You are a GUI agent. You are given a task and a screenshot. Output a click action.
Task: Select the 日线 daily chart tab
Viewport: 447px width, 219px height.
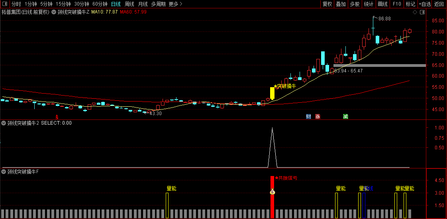[116, 4]
